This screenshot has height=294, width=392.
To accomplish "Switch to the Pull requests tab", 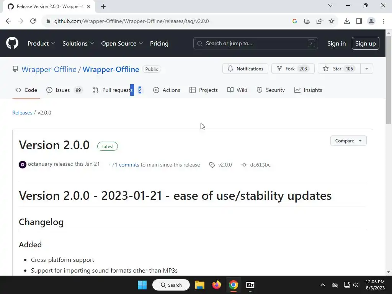I will click(x=118, y=90).
